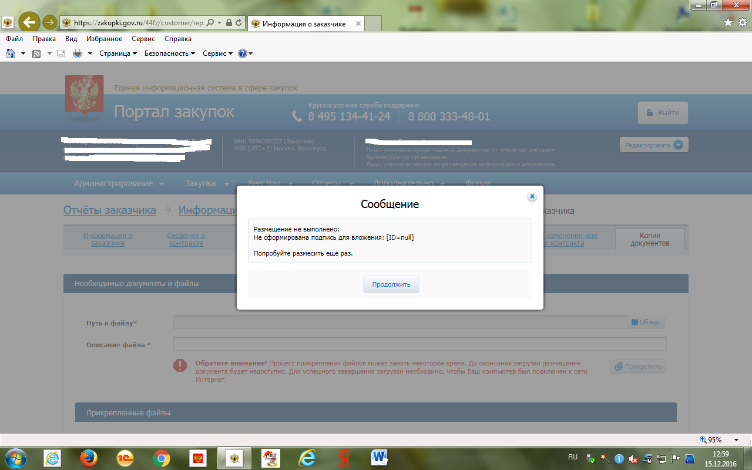Image resolution: width=752 pixels, height=470 pixels.
Task: Open Firefox from the taskbar
Action: [88, 458]
